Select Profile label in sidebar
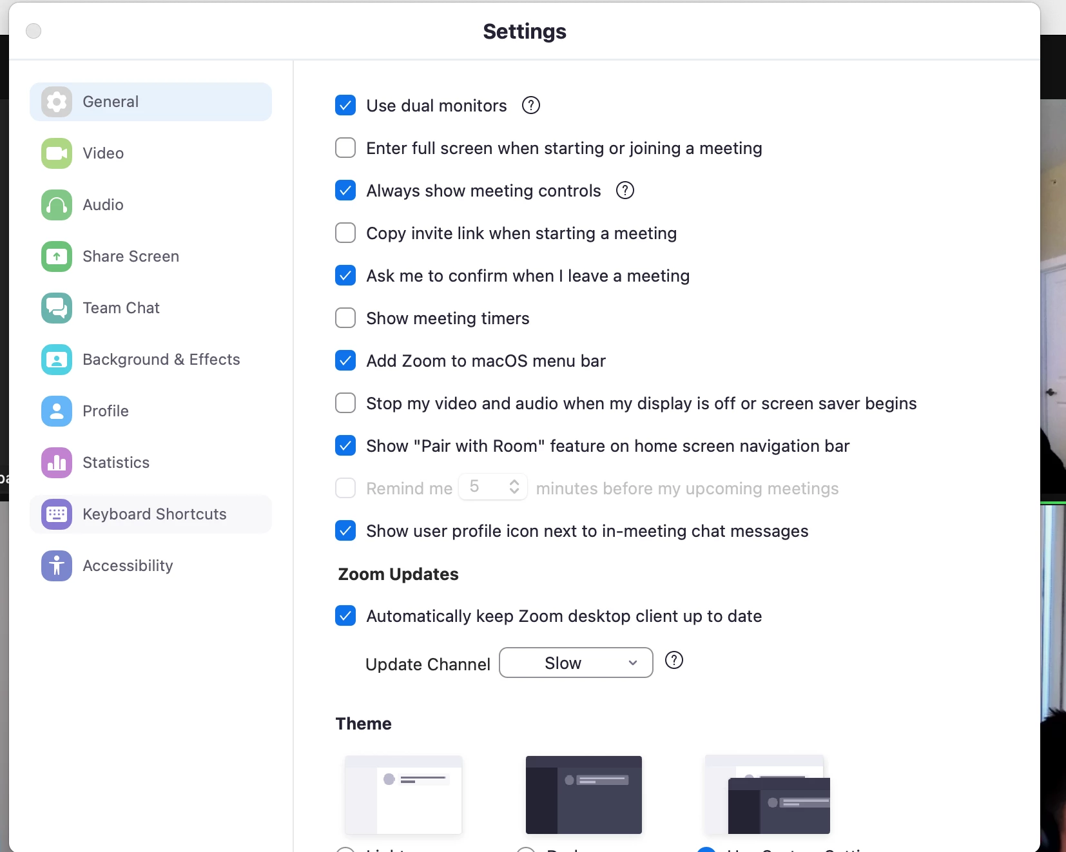This screenshot has width=1066, height=852. click(x=106, y=411)
